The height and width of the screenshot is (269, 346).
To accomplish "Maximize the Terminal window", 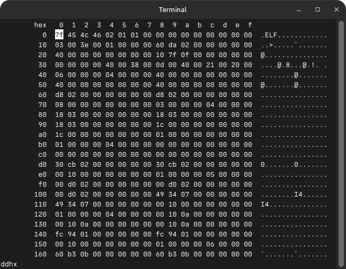I will pyautogui.click(x=317, y=9).
